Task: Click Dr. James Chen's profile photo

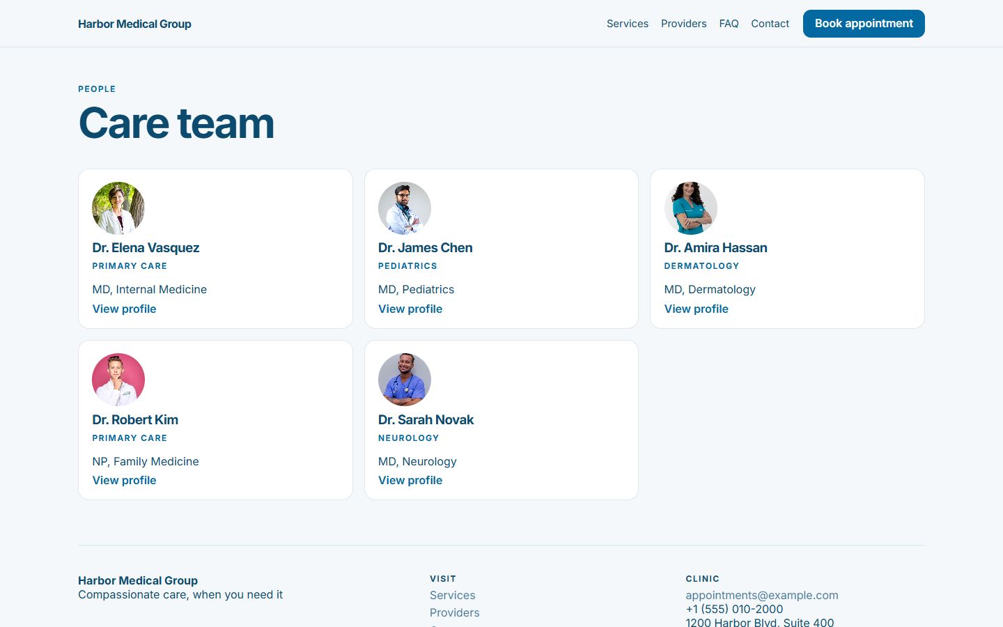Action: click(x=405, y=208)
